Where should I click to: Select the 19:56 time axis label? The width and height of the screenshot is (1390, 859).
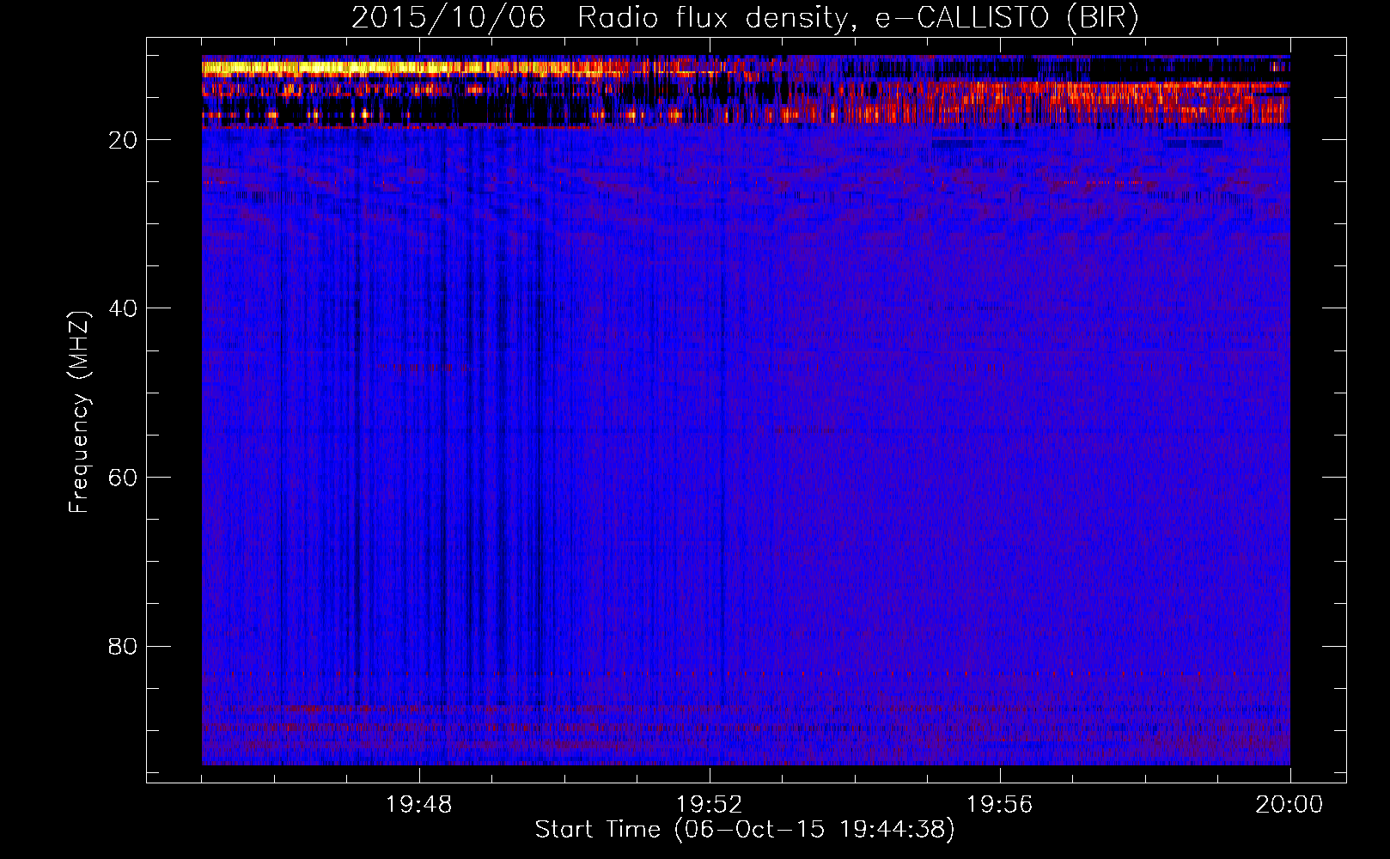pos(1000,805)
